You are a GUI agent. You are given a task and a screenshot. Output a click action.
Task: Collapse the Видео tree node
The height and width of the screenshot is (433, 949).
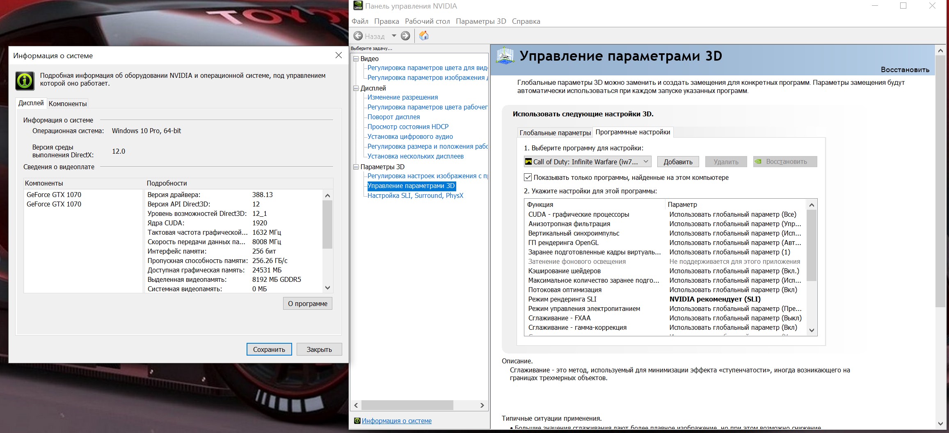[x=356, y=59]
